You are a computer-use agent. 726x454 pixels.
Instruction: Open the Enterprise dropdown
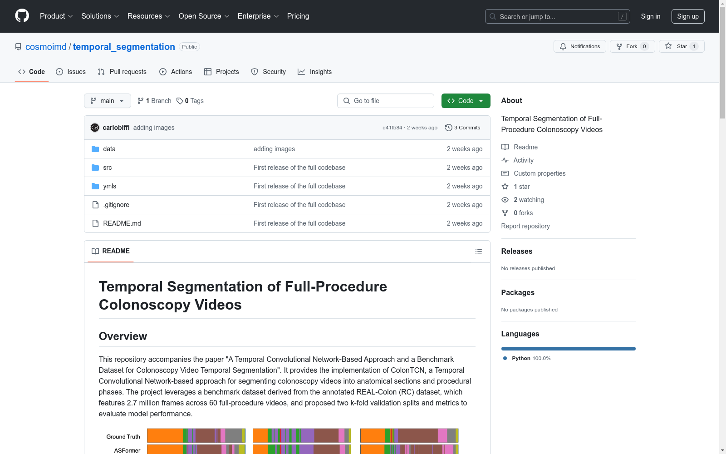pos(258,16)
